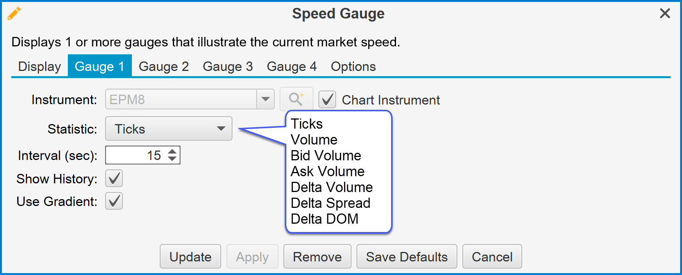The image size is (682, 275).
Task: Click Save Defaults button
Action: [407, 257]
